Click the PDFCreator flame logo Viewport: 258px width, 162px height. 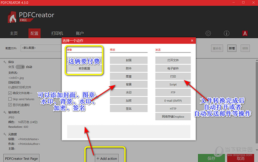(x=12, y=17)
